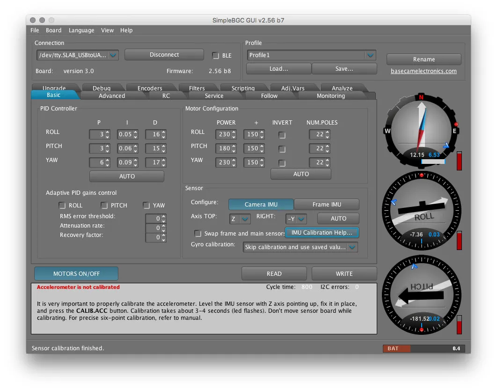Open the Gyro calibration dropdown

click(352, 247)
